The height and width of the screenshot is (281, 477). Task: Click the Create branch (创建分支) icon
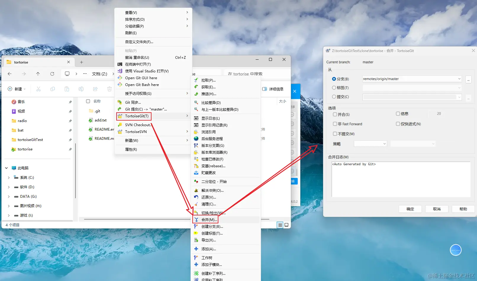196,226
